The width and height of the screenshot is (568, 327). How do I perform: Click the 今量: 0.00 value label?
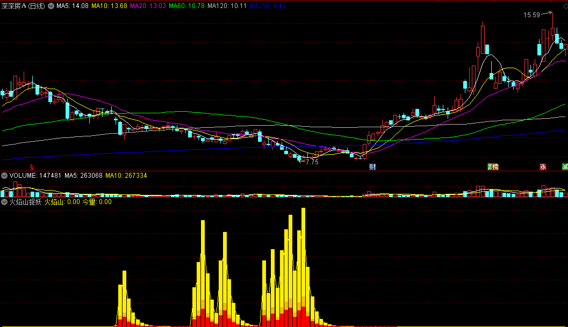97,202
